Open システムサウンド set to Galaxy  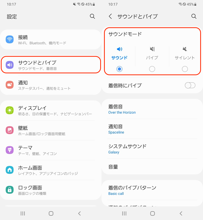[152, 149]
